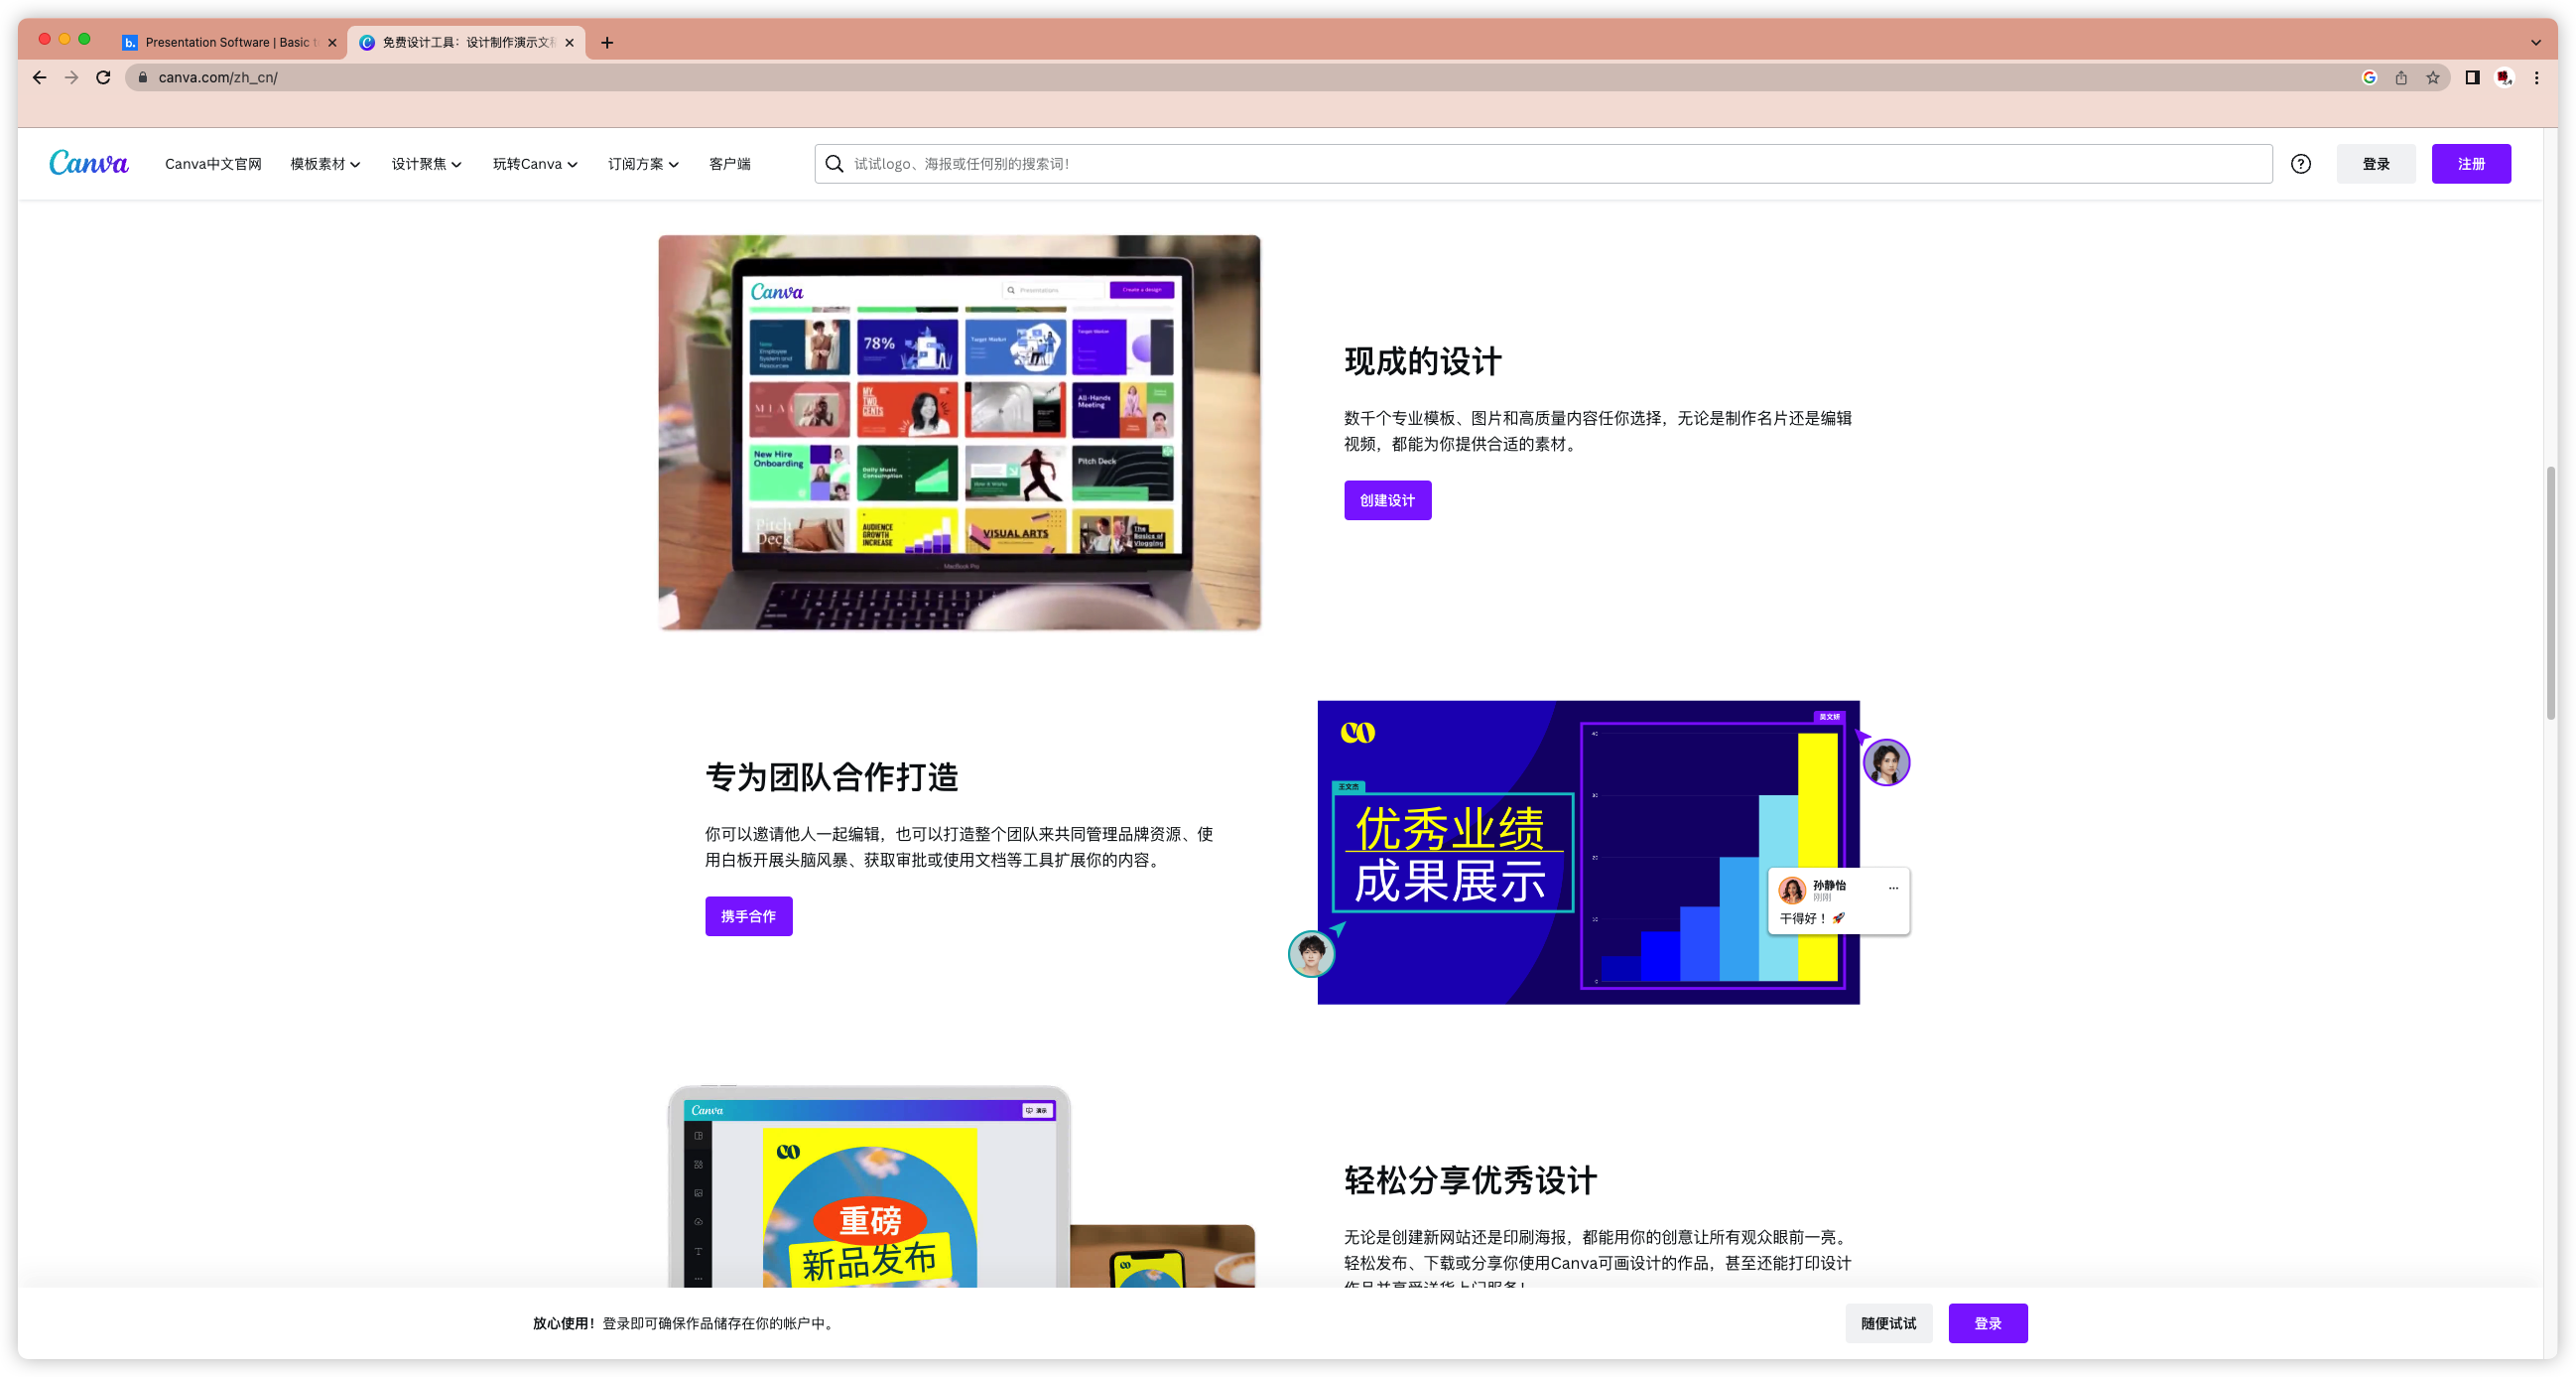Viewport: 2576px width, 1377px height.
Task: Open Chrome three-dot menu
Action: [x=2536, y=77]
